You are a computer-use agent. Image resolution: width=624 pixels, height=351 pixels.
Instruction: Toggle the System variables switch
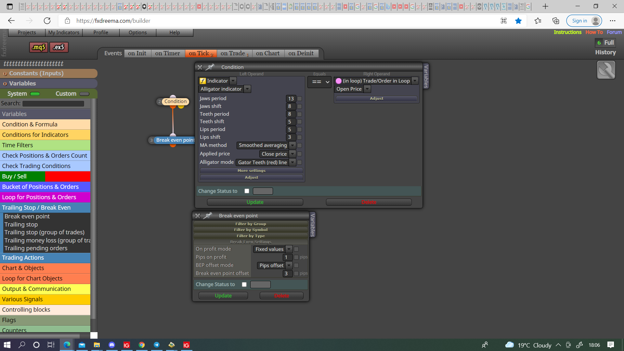tap(35, 94)
